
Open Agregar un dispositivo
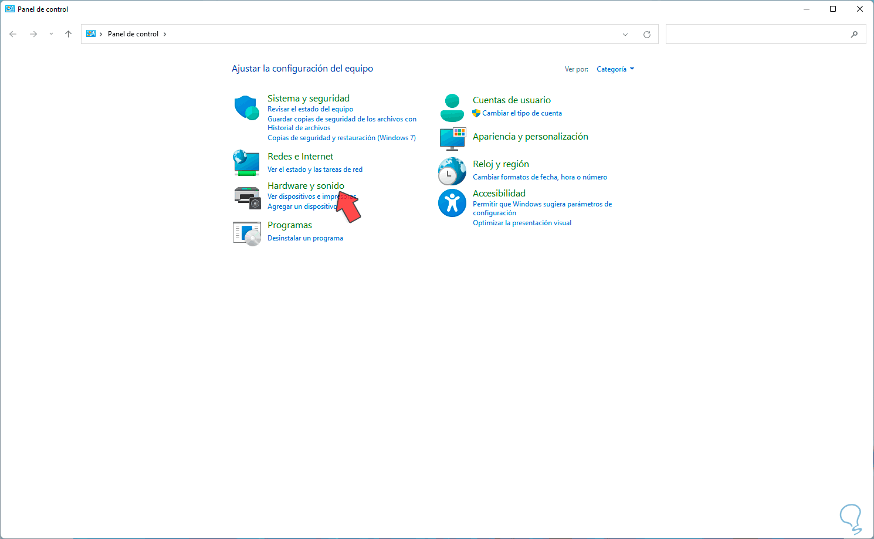[x=303, y=206]
